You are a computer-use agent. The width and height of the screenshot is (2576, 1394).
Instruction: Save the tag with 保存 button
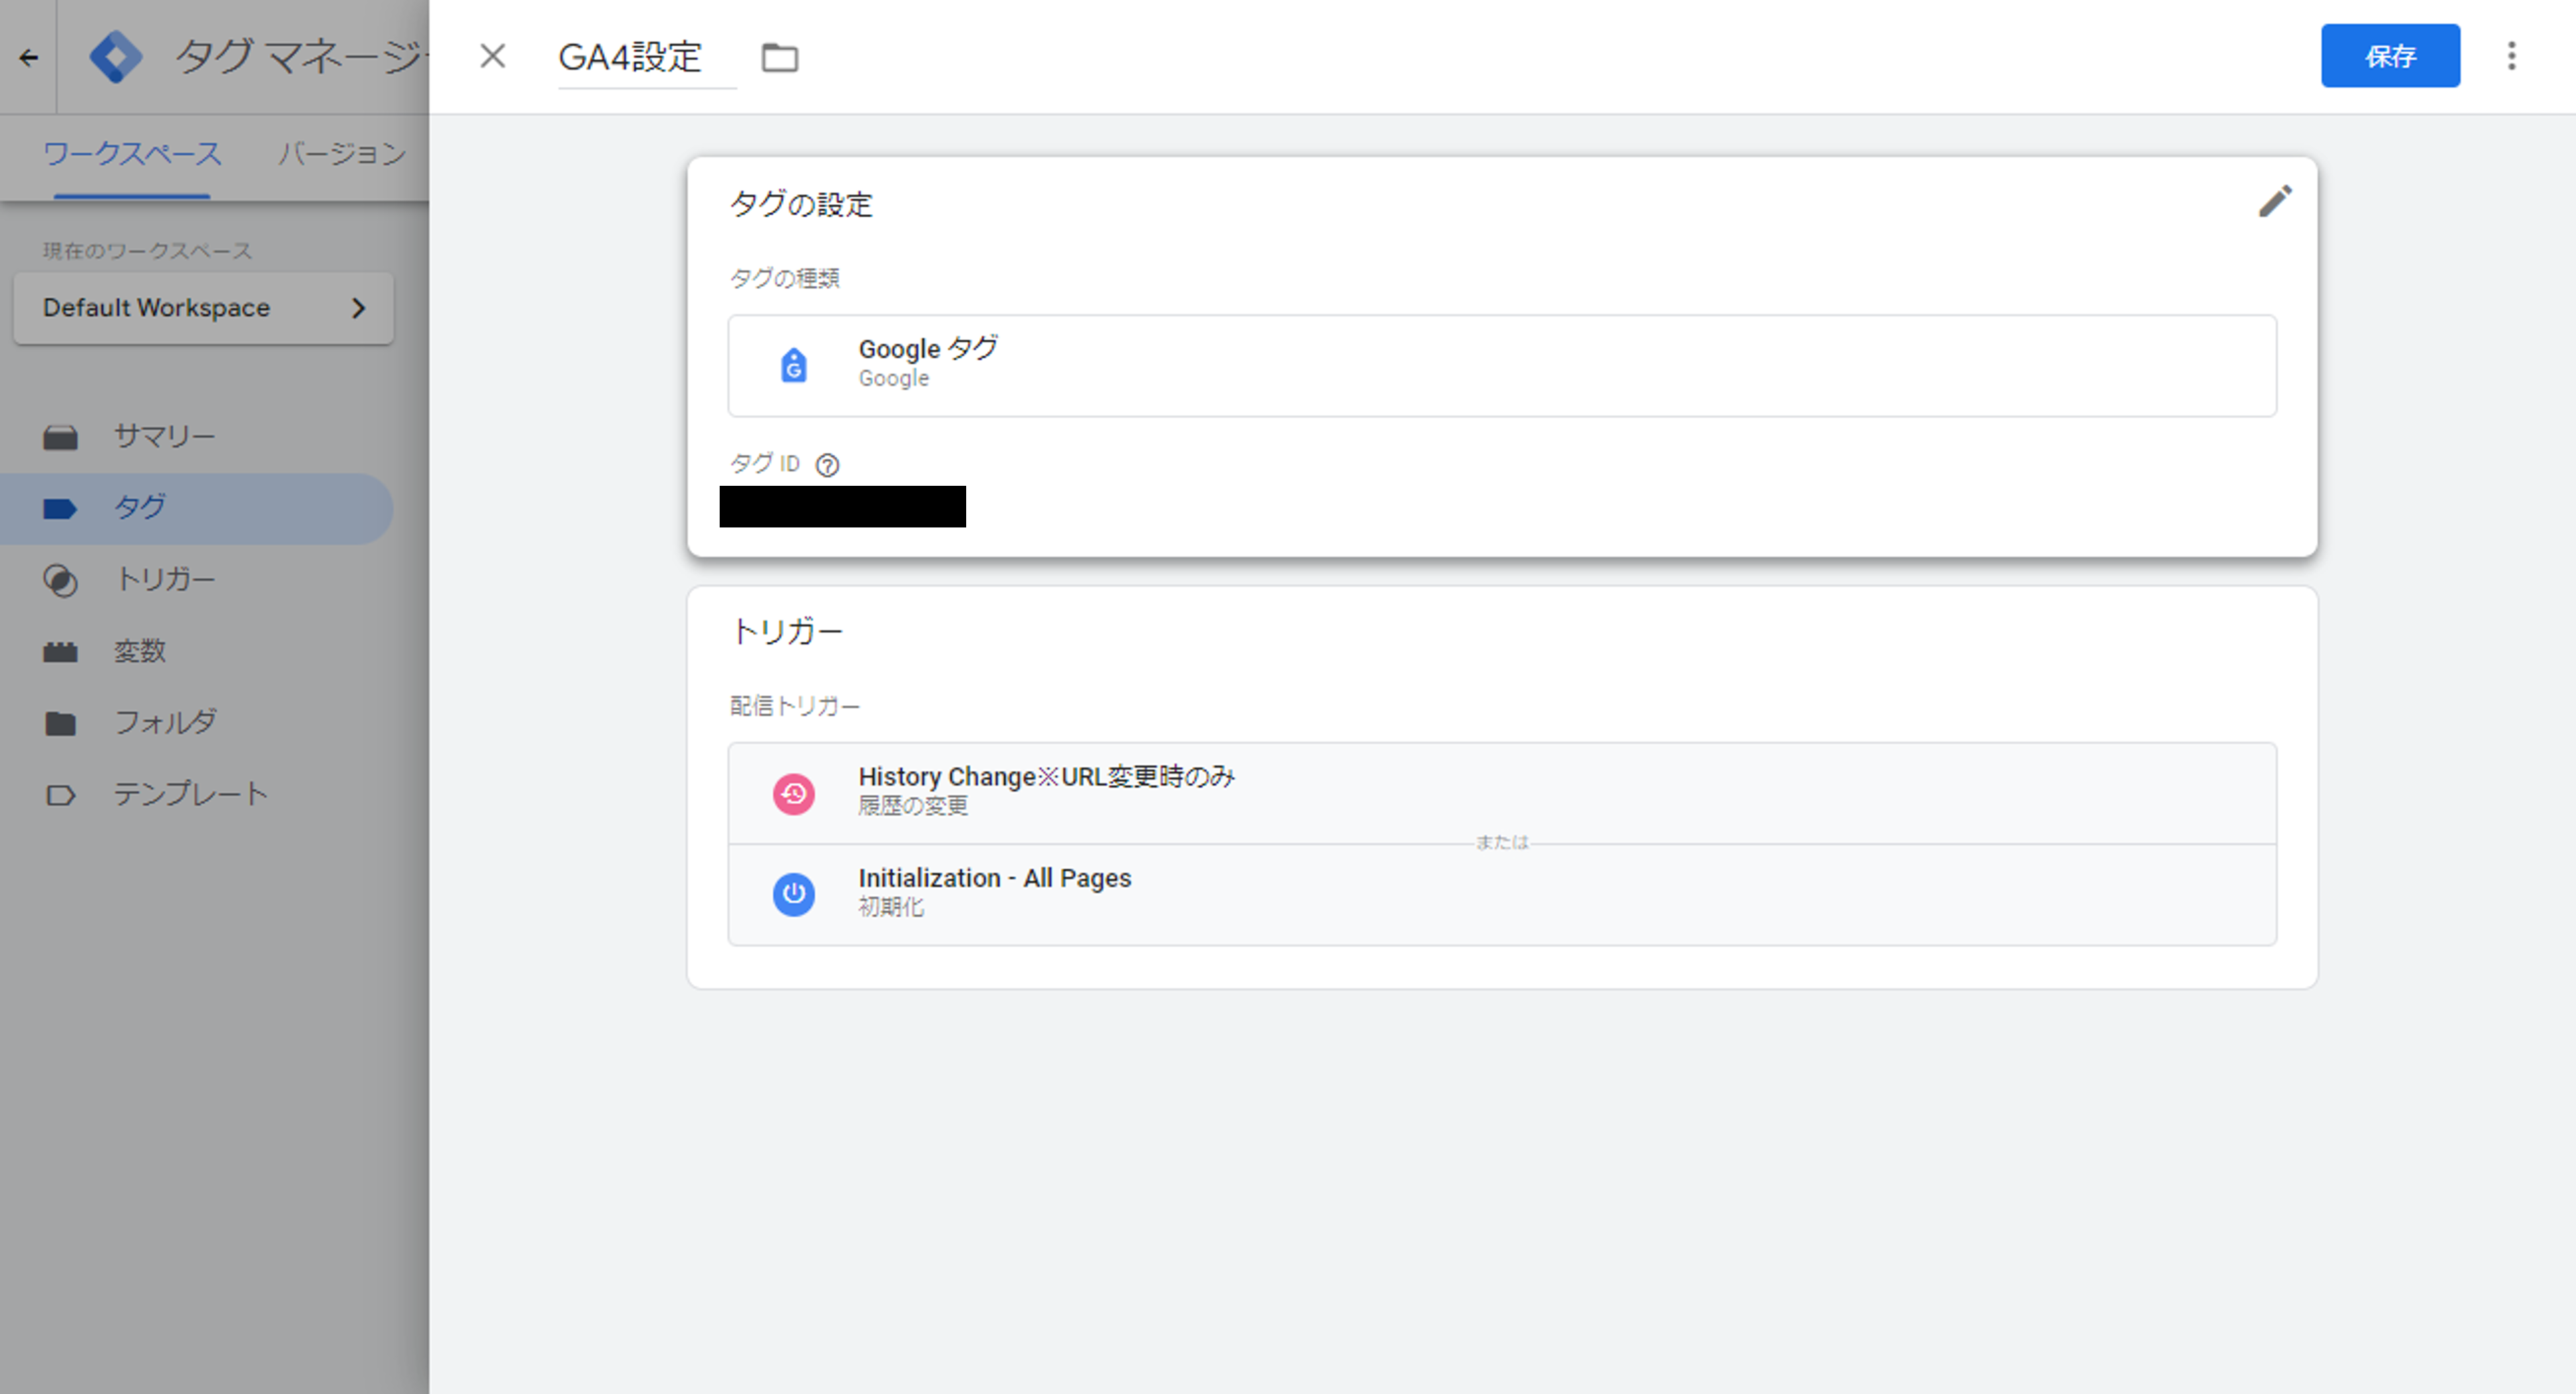click(x=2389, y=56)
